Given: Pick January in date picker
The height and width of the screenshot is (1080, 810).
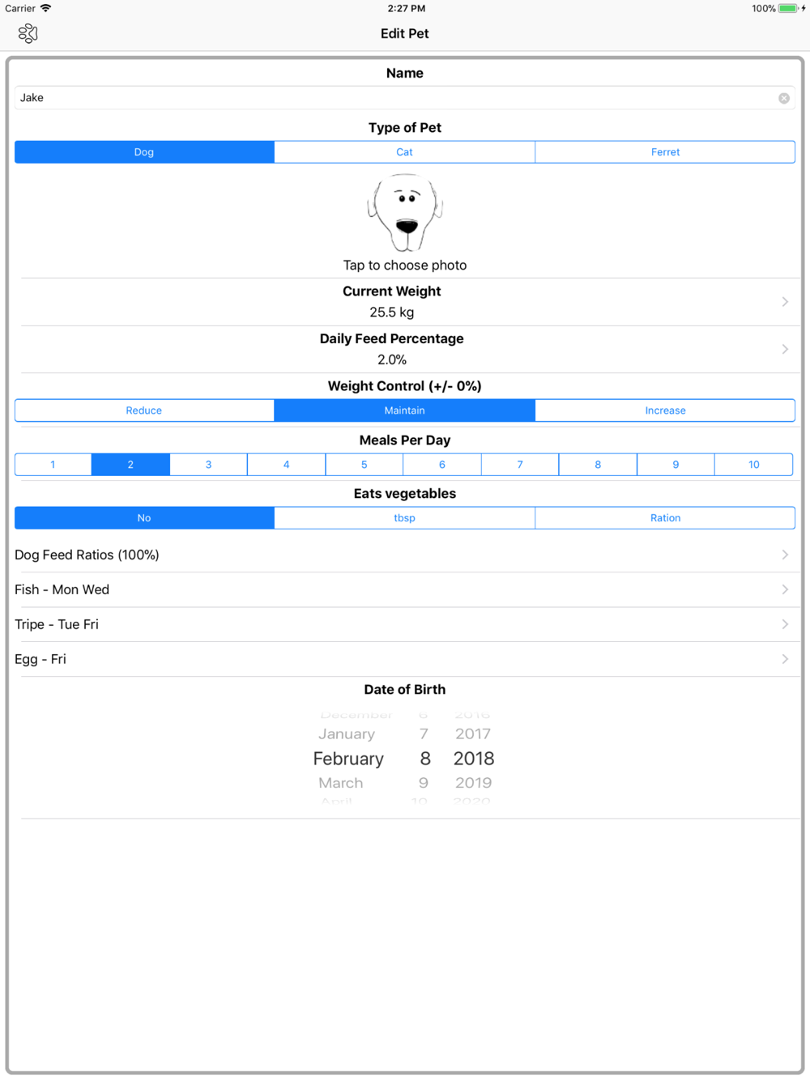Looking at the screenshot, I should click(347, 734).
